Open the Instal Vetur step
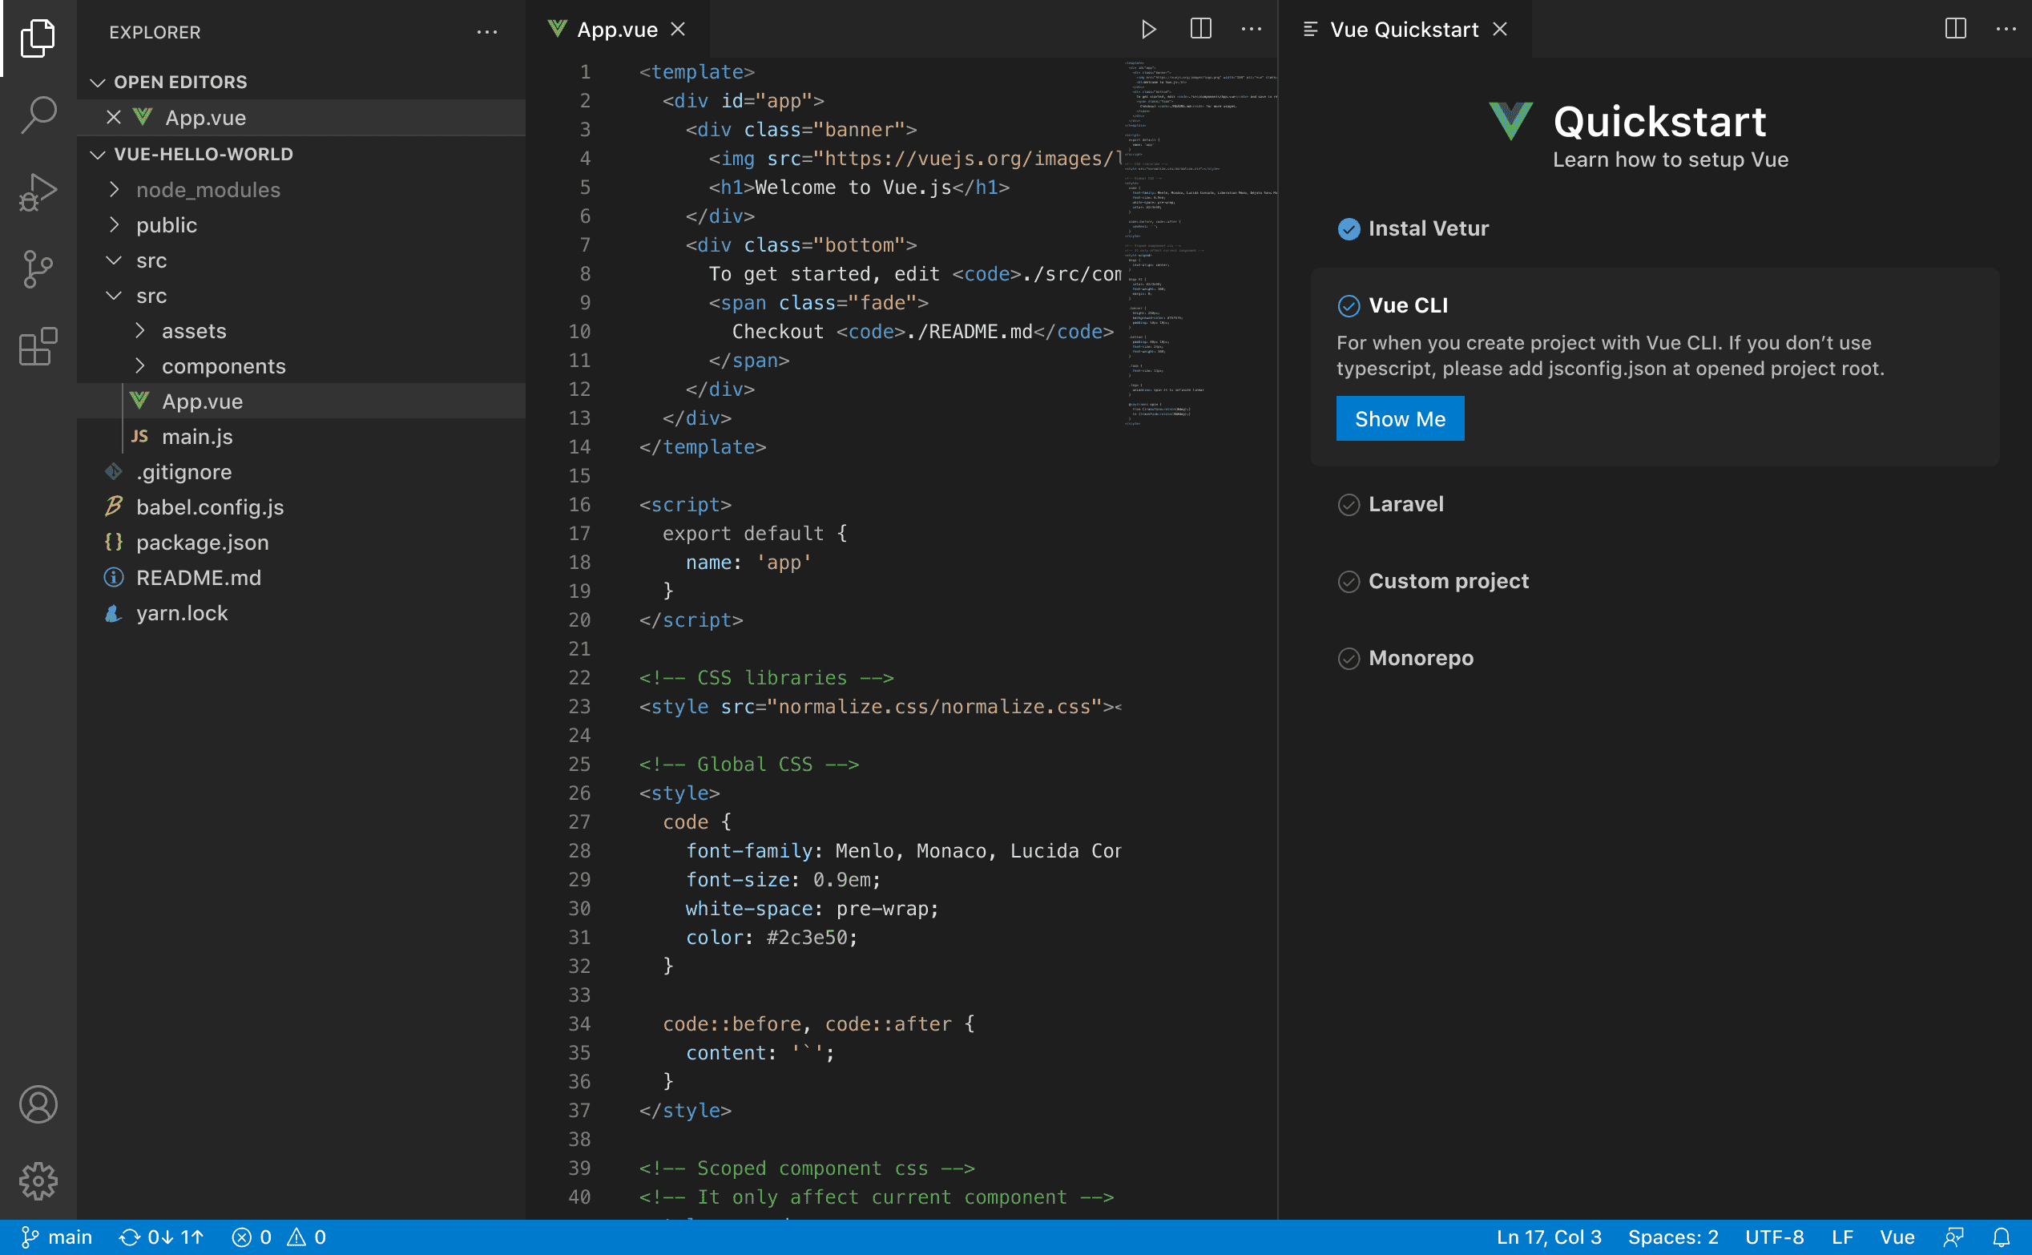This screenshot has width=2032, height=1255. point(1428,229)
